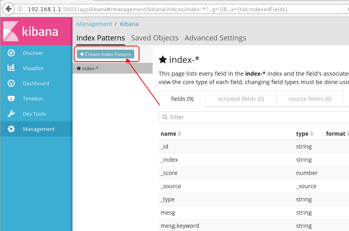Click the star icon beside index-* heading
Image resolution: width=349 pixels, height=231 pixels.
[x=163, y=60]
